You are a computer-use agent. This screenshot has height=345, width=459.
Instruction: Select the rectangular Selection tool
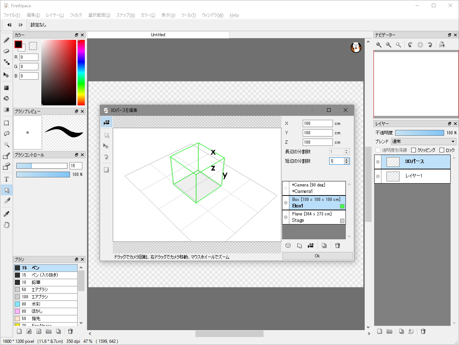click(6, 123)
